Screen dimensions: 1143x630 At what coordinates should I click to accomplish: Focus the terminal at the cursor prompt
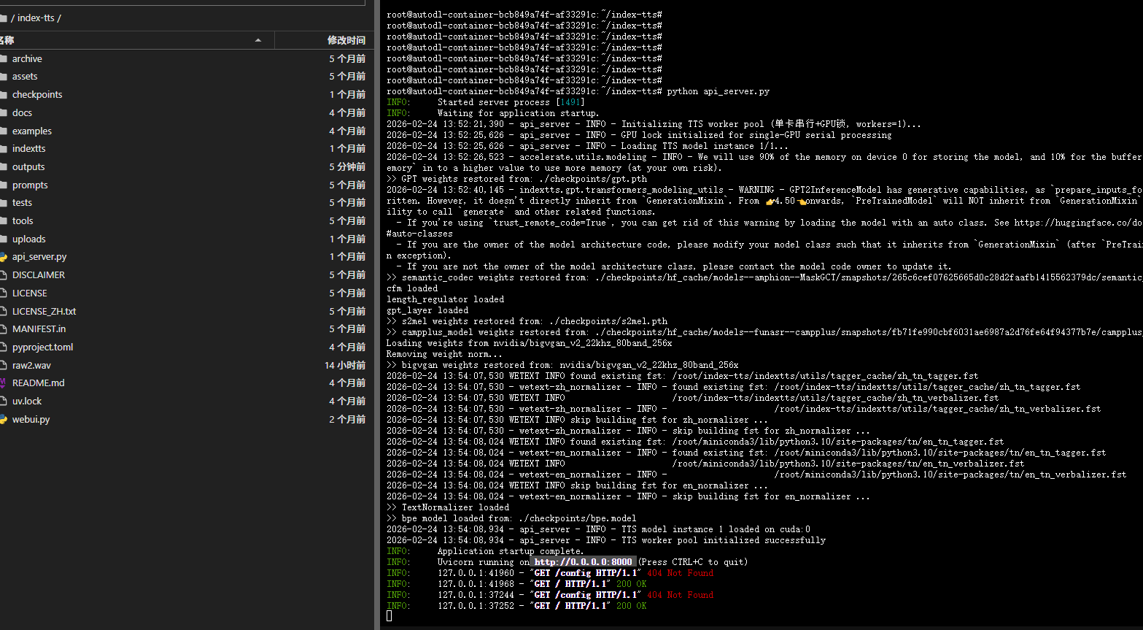tap(390, 616)
